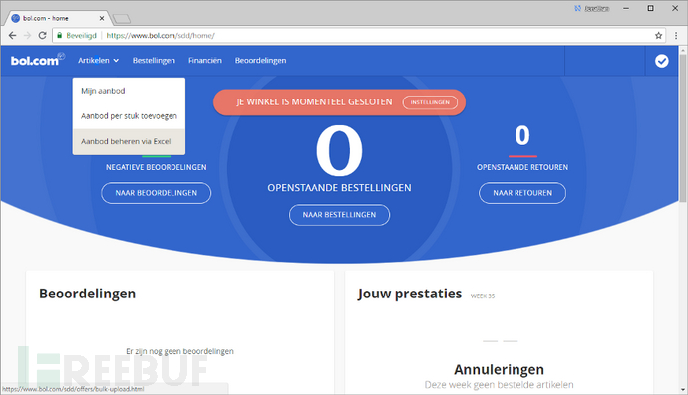Open Chrome three-dot menu
The height and width of the screenshot is (395, 688).
coord(676,36)
